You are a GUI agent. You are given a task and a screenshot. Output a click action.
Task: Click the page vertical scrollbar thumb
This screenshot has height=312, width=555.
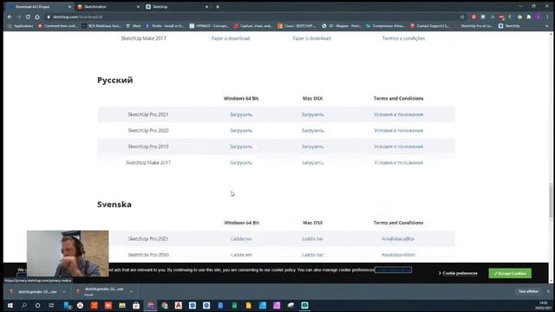[551, 202]
